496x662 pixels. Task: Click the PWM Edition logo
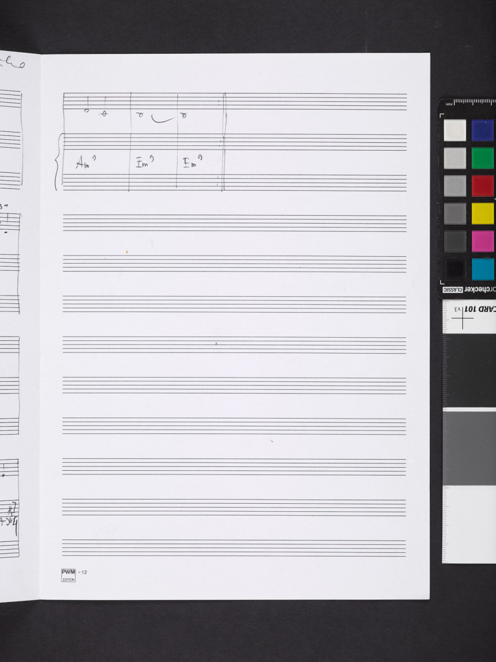tap(69, 576)
